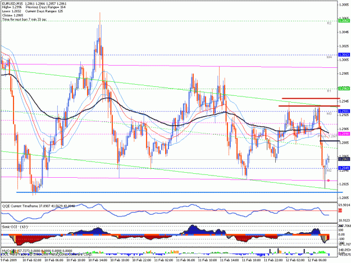
Task: Click the 11 Feb 14:00 time label
Action: coord(230,260)
